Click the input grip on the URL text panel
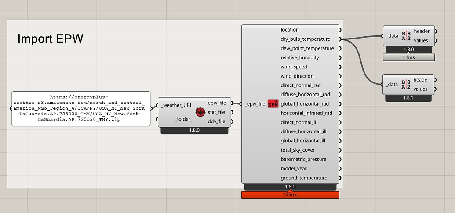Screen dimensions: 455x213 (x=11, y=109)
